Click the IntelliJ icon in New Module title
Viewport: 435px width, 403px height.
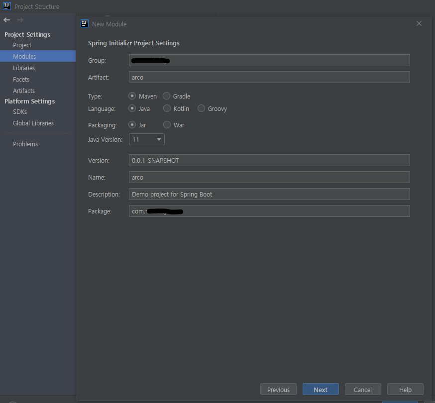pos(85,23)
